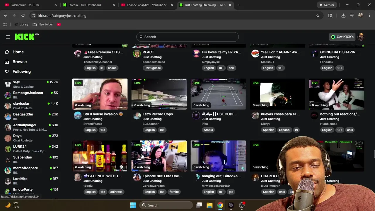Open the Chrome three-dot menu
The height and width of the screenshot is (211, 375).
pyautogui.click(x=370, y=16)
